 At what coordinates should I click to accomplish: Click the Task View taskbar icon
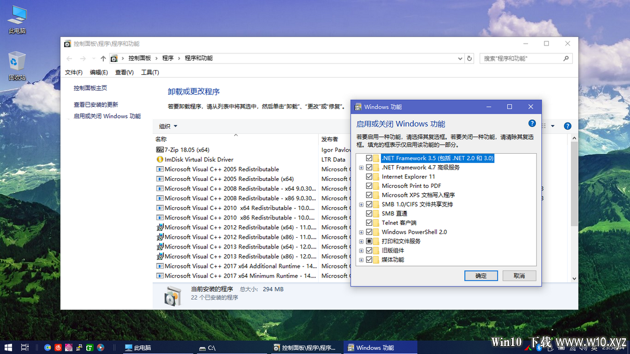[24, 348]
